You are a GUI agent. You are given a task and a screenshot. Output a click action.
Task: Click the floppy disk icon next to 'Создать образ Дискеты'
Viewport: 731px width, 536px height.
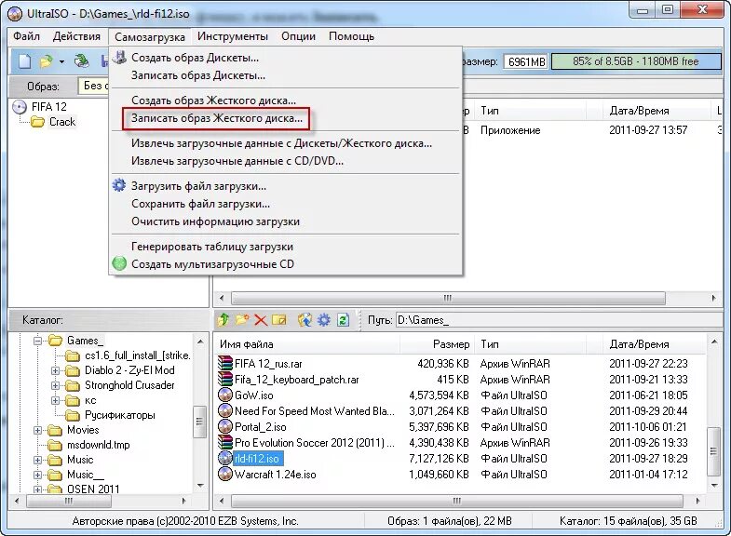120,58
